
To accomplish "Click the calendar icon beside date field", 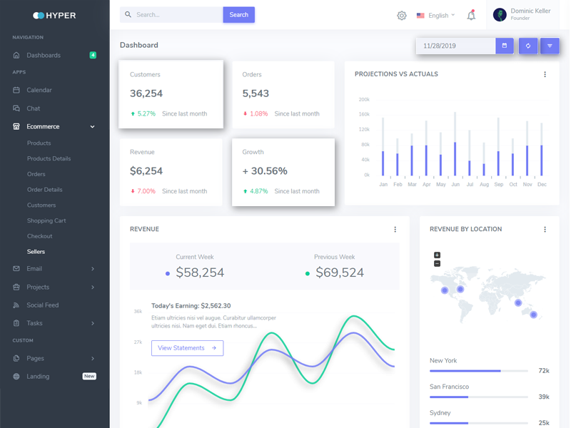I will coord(505,46).
